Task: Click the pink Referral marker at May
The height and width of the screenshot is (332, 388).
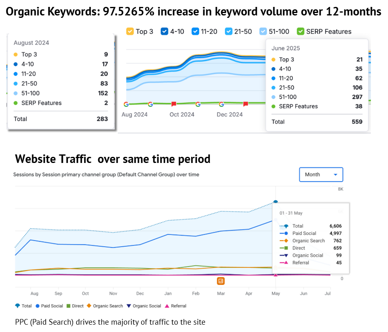Action: point(275,275)
